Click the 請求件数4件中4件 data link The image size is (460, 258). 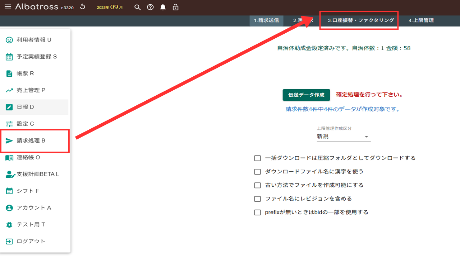(x=342, y=109)
